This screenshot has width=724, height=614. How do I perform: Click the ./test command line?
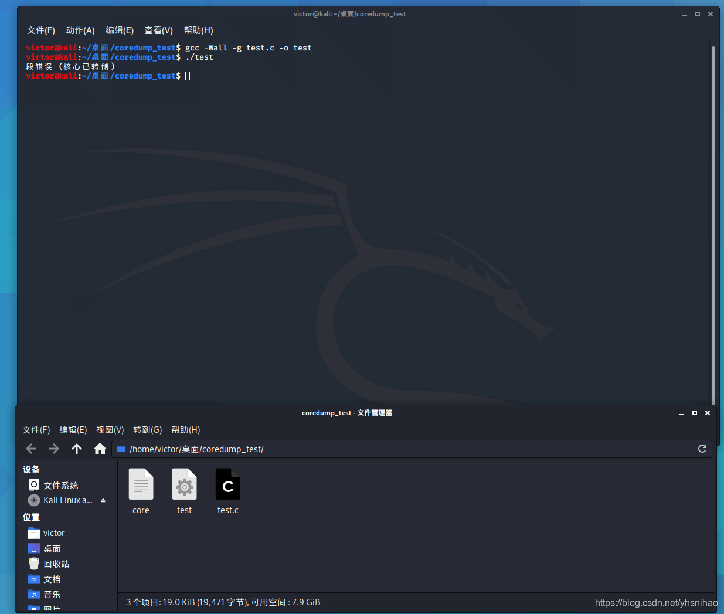click(199, 57)
